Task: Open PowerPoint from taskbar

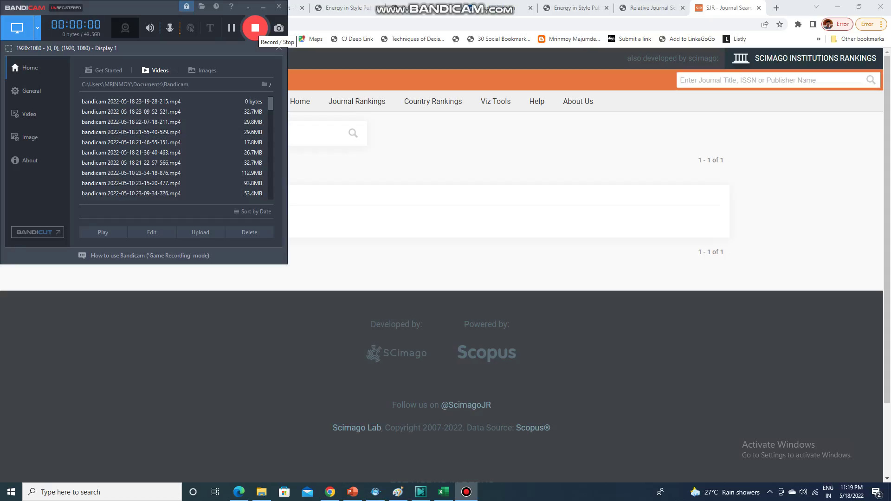Action: point(352,492)
